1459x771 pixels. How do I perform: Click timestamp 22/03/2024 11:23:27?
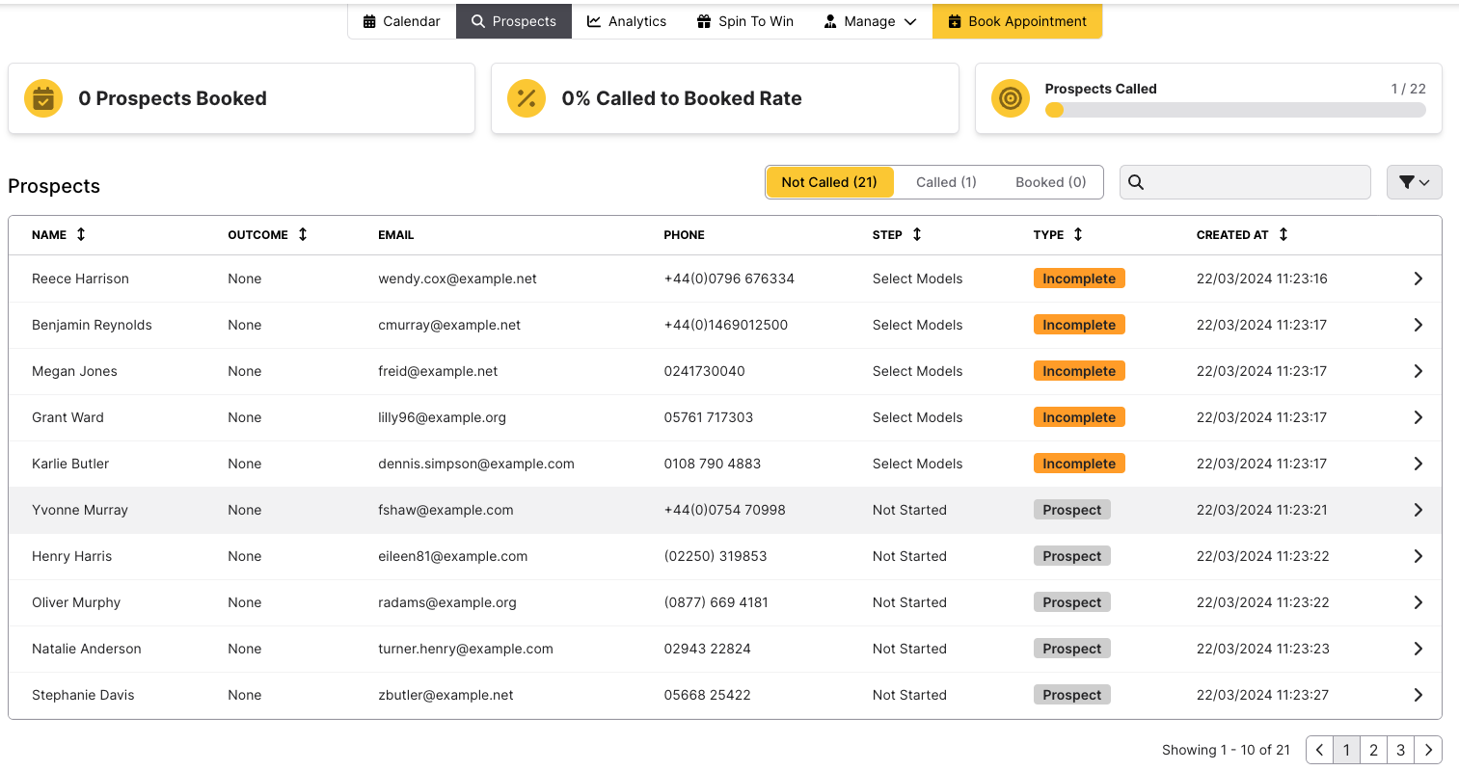[1263, 695]
